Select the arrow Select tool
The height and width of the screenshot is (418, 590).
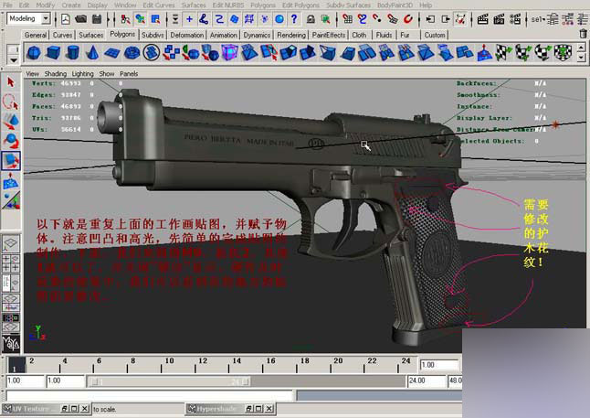11,81
